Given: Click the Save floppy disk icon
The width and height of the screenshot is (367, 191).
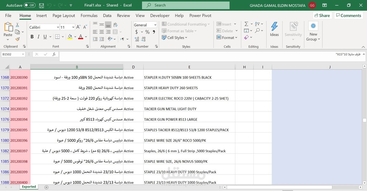Looking at the screenshot, I should [42, 5].
